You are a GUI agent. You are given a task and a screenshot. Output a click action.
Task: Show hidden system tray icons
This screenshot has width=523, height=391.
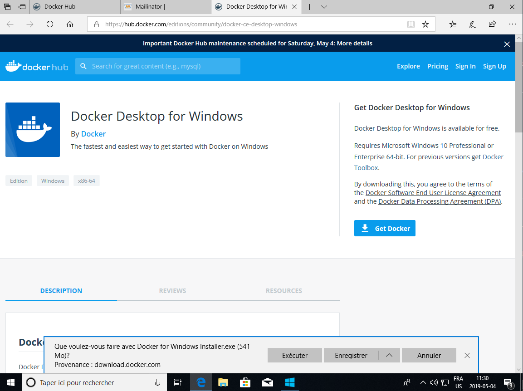423,382
